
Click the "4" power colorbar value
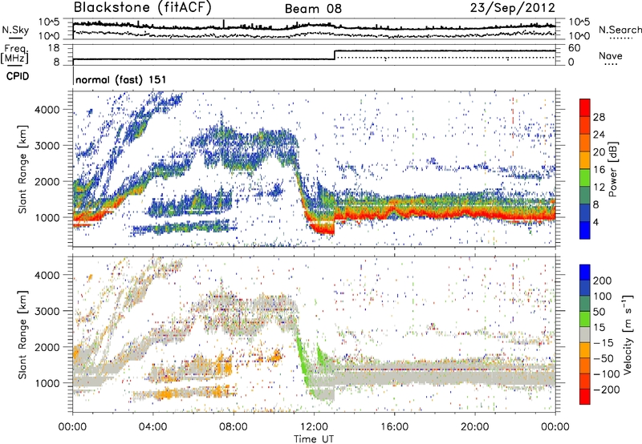[x=596, y=222]
